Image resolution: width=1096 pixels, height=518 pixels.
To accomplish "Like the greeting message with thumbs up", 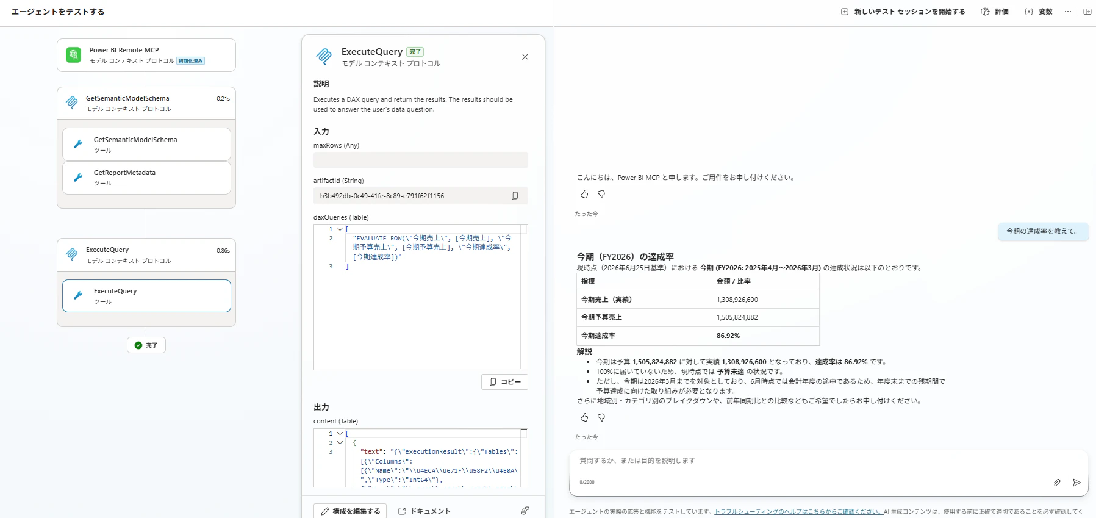I will click(x=584, y=194).
